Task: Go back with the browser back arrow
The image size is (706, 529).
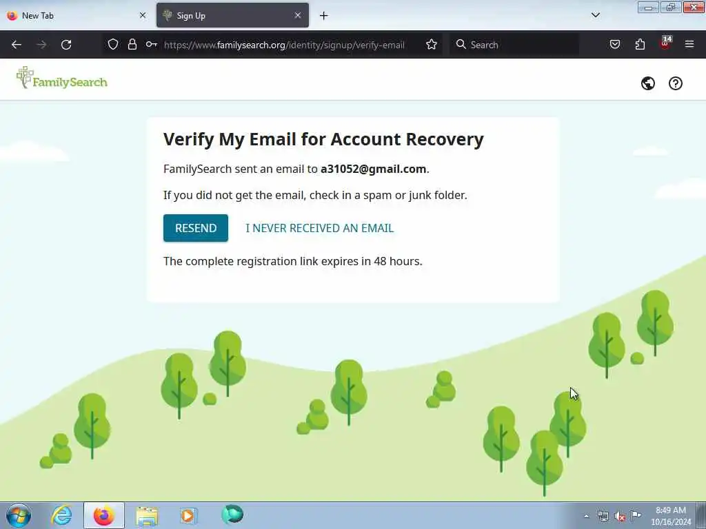Action: click(x=17, y=45)
